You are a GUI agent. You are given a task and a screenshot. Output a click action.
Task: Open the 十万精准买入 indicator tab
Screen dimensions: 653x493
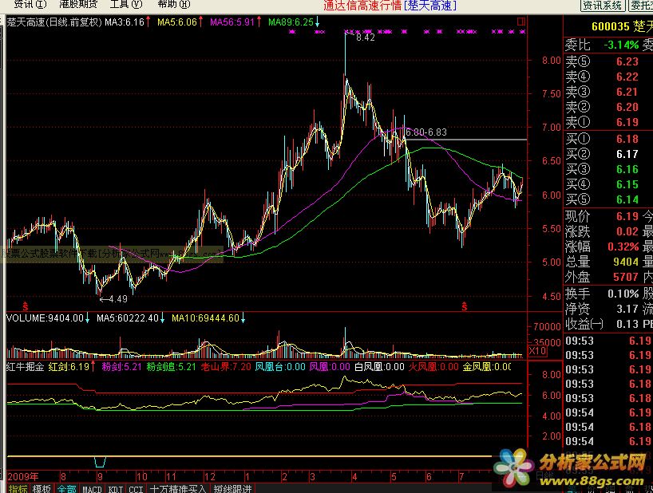[x=178, y=488]
